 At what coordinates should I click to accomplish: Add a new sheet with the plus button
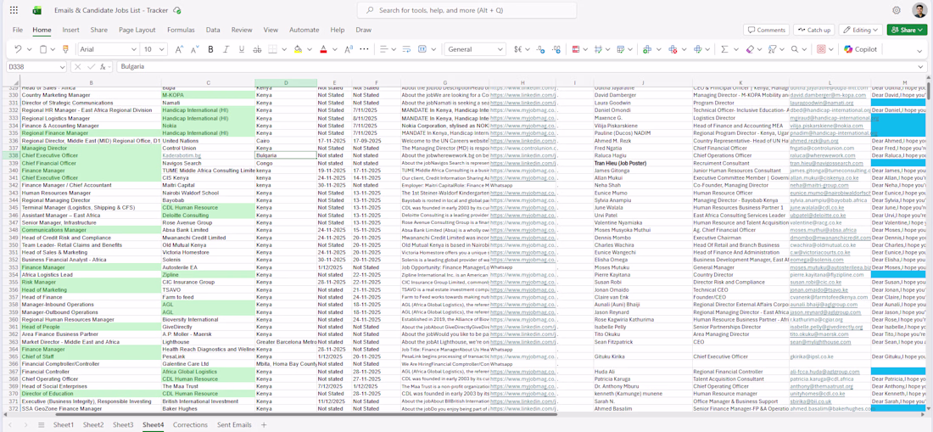click(x=264, y=425)
